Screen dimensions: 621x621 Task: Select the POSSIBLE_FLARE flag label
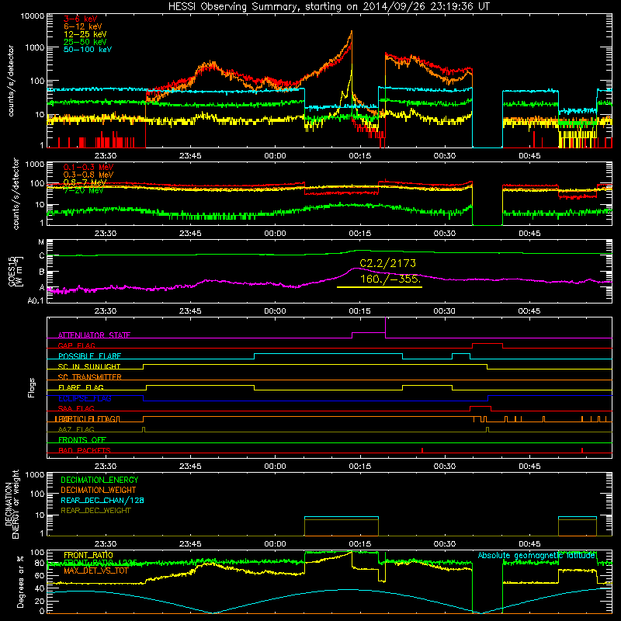[89, 356]
